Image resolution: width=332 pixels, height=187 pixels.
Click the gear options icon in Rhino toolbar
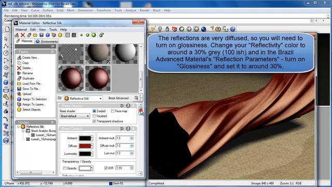218,29
